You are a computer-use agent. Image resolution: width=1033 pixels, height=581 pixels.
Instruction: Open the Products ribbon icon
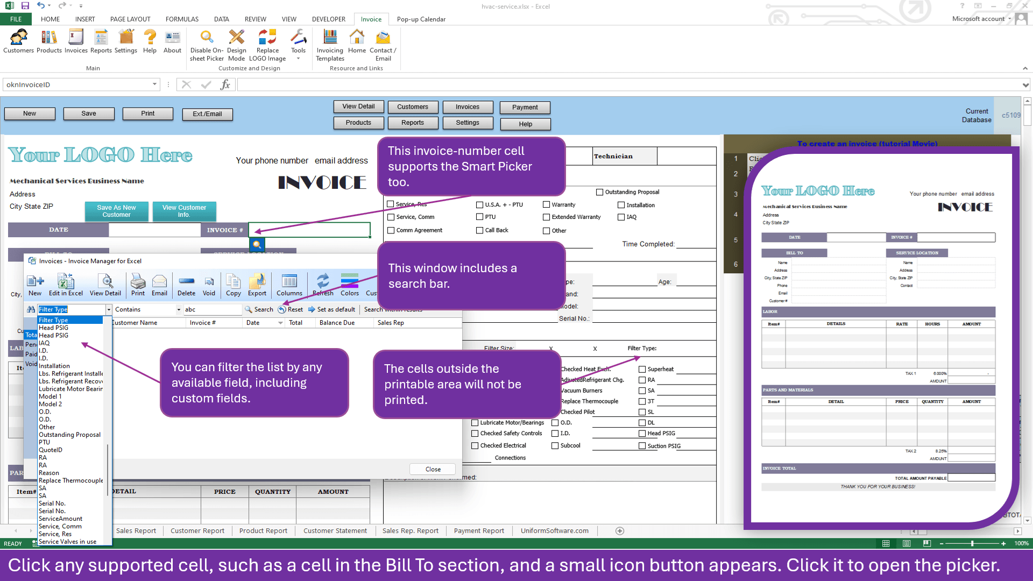click(49, 41)
